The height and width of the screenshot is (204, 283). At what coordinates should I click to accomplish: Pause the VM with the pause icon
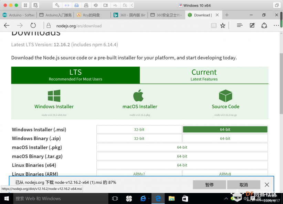pos(25,5)
